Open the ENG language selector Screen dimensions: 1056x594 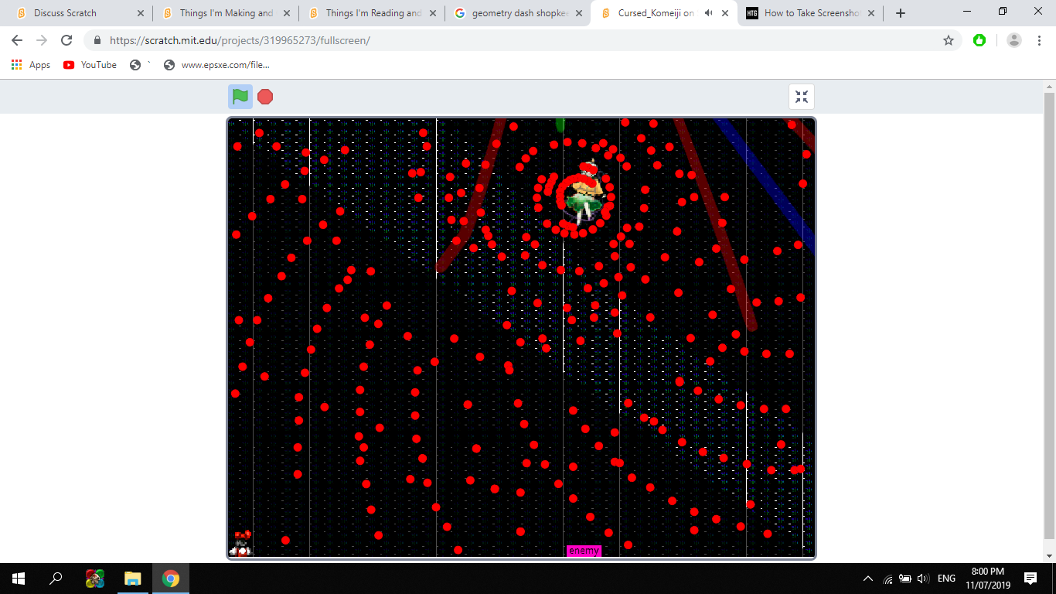pos(946,579)
